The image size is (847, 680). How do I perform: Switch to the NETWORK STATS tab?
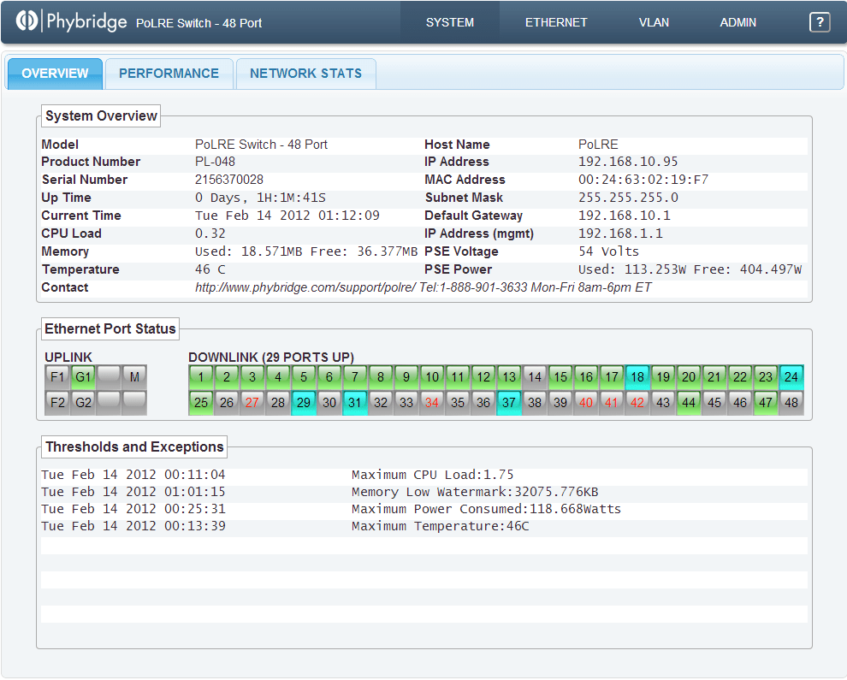pos(305,74)
